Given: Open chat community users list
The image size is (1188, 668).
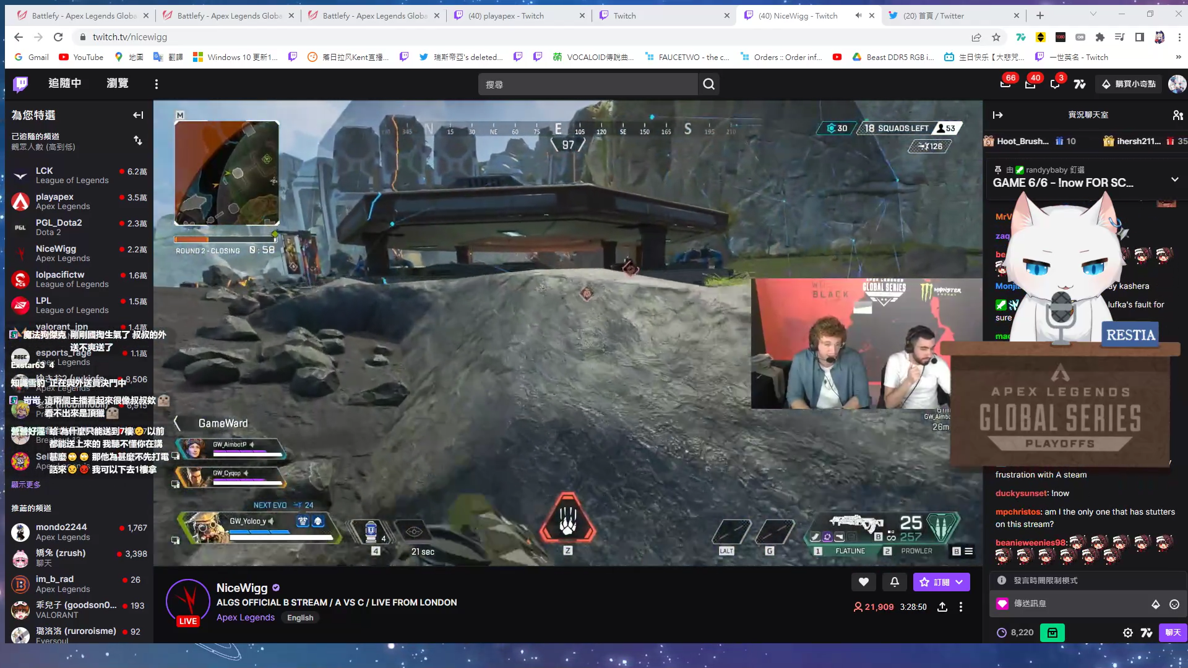Looking at the screenshot, I should tap(1177, 115).
